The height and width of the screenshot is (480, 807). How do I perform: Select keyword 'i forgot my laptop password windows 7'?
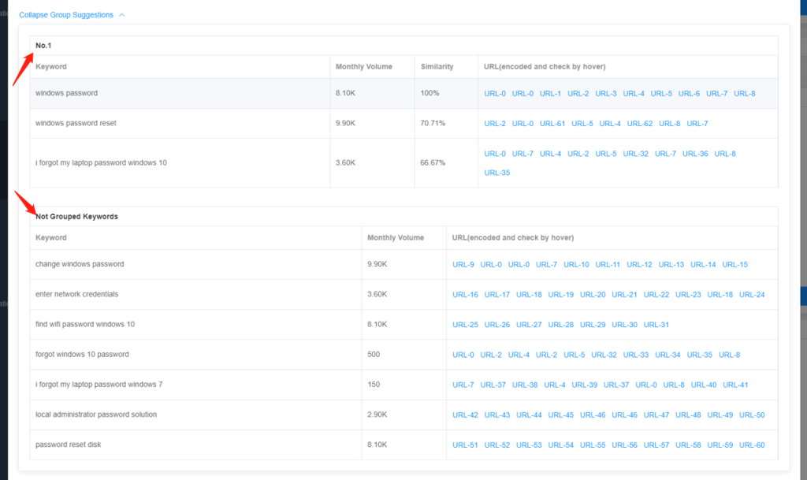click(x=99, y=385)
